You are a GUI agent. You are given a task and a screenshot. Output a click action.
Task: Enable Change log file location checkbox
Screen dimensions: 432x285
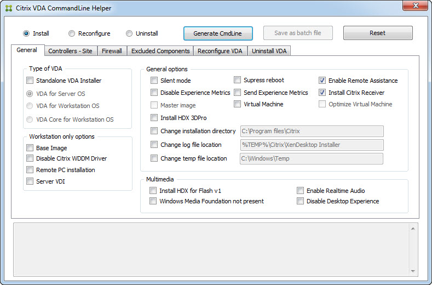coord(154,145)
